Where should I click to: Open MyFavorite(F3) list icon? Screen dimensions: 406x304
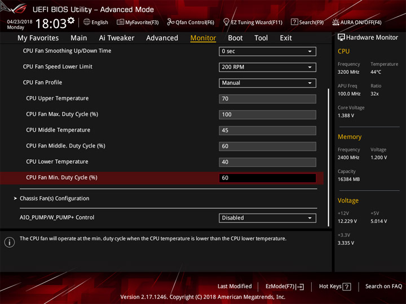pos(120,22)
